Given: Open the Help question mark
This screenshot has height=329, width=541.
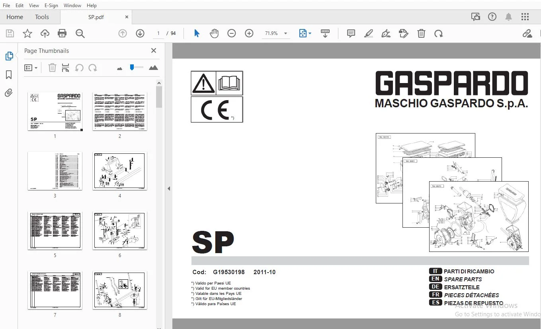Looking at the screenshot, I should coord(492,17).
